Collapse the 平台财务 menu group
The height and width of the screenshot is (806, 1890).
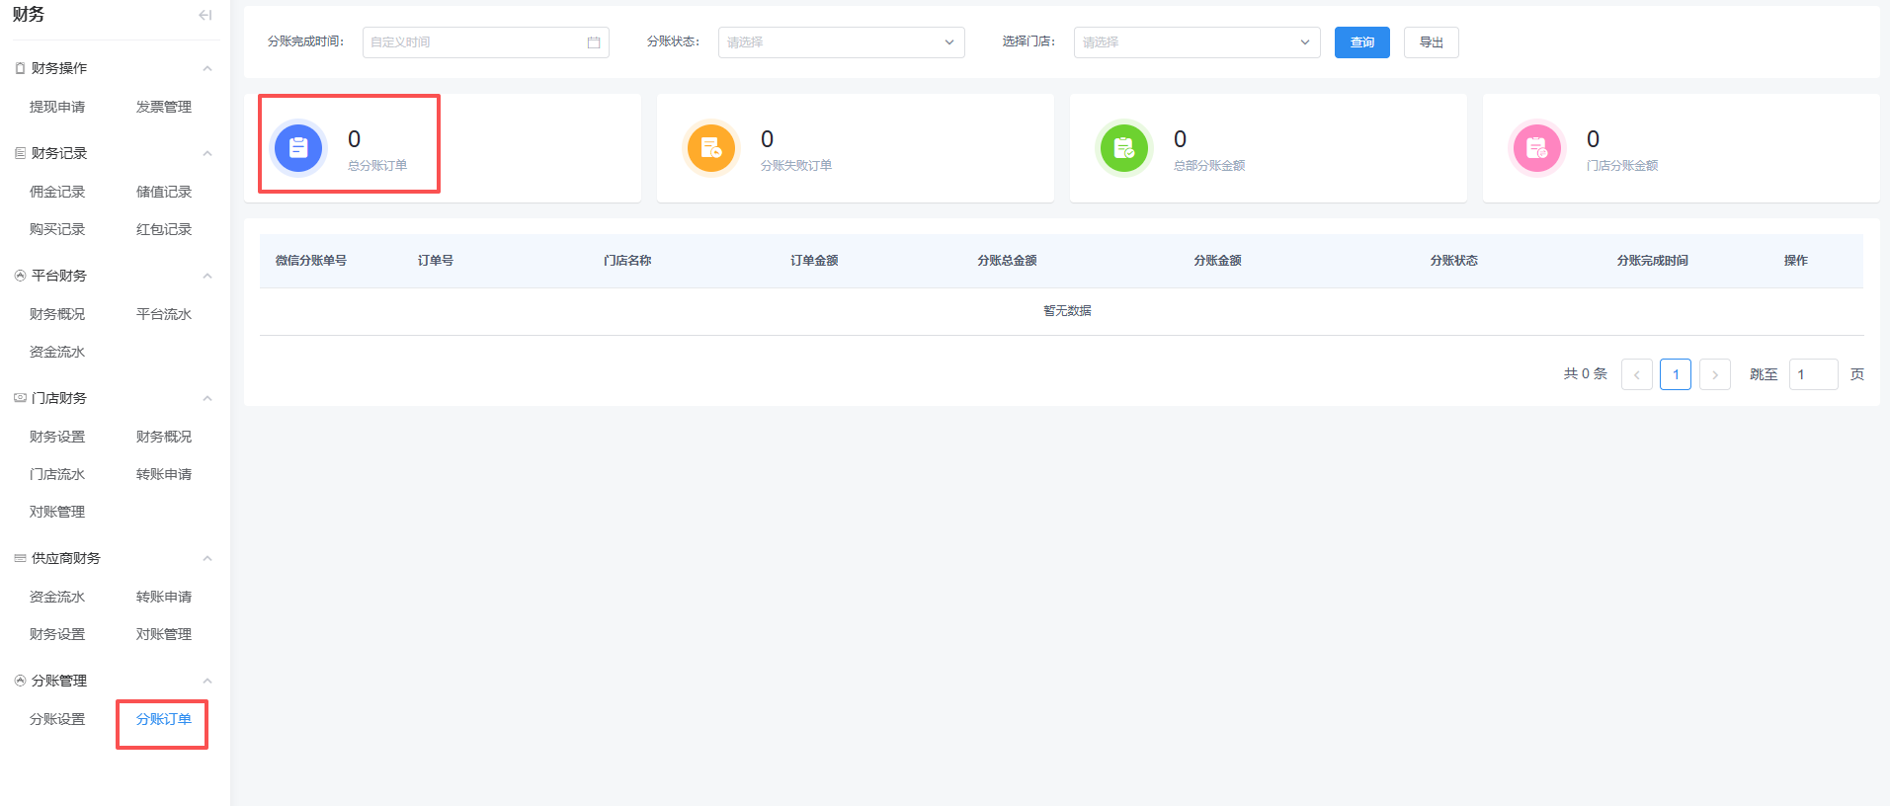(x=207, y=276)
